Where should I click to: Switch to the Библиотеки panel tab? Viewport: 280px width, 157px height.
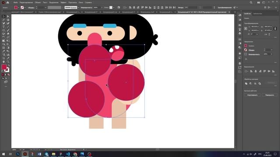coord(258,14)
